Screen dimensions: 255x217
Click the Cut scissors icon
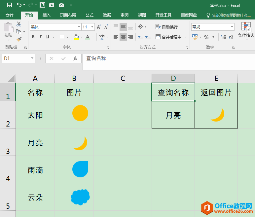[x=19, y=24]
